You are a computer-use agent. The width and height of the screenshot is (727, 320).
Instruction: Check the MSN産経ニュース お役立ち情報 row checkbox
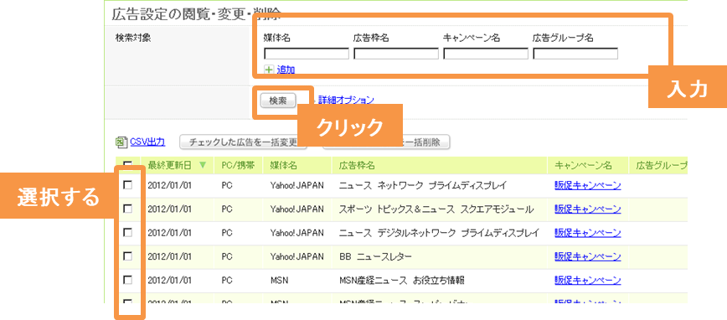tap(127, 280)
